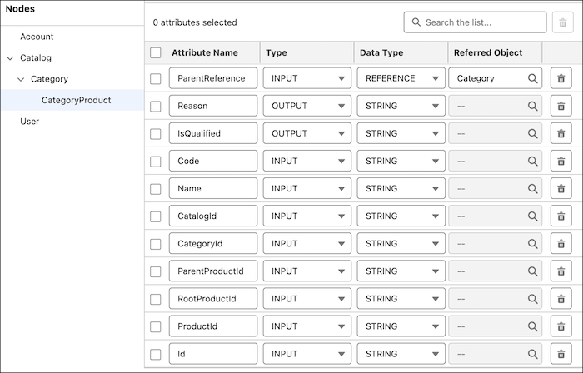The height and width of the screenshot is (373, 583).
Task: Delete the ParentProductId attribute row
Action: click(561, 271)
